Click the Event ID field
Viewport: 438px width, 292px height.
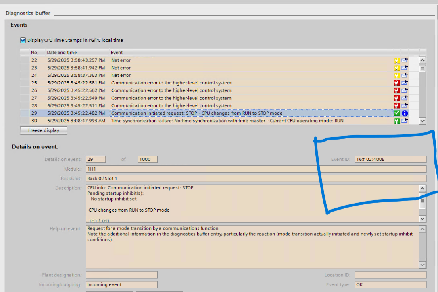coord(390,159)
